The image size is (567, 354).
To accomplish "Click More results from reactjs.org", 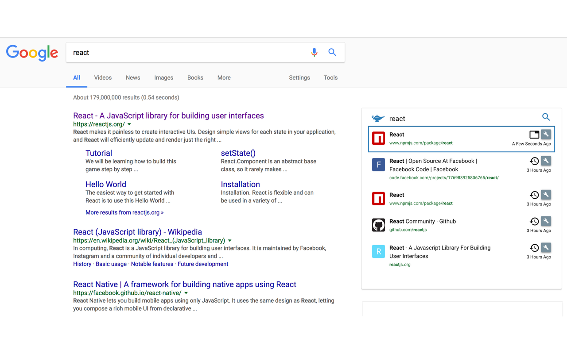I will click(x=124, y=212).
